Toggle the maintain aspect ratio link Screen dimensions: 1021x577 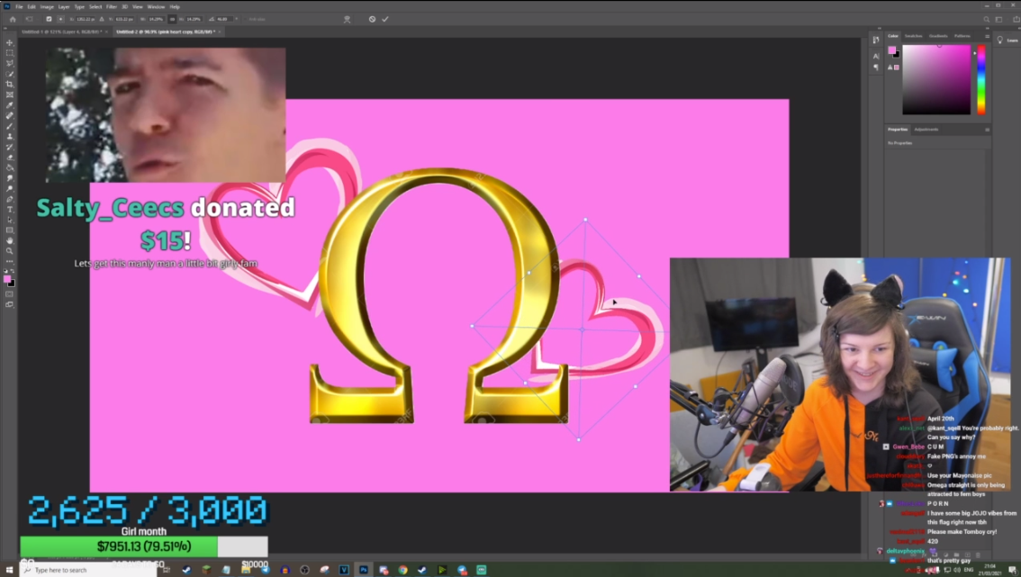pos(172,19)
